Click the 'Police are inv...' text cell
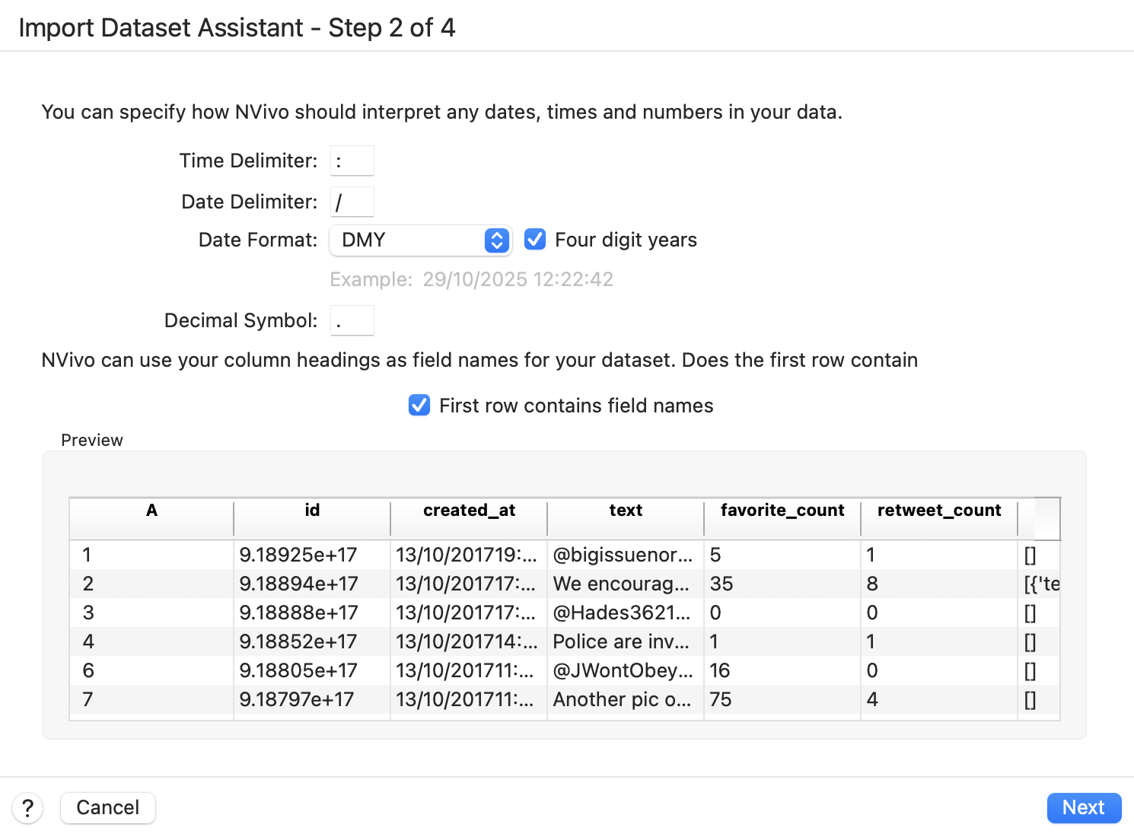 click(622, 641)
